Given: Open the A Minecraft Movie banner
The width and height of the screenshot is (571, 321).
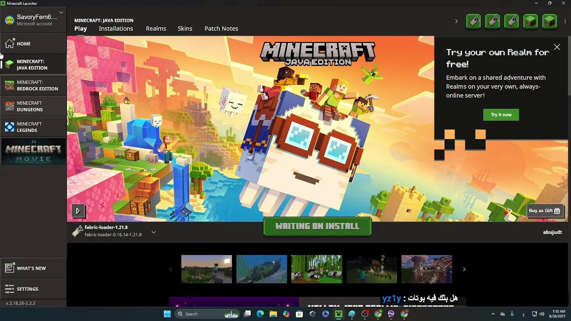Looking at the screenshot, I should coord(33,151).
